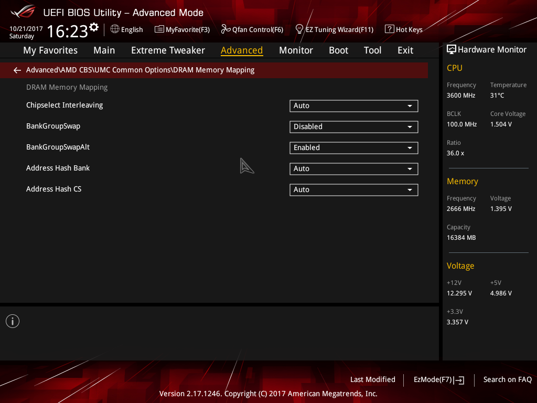Click the Core Voltage value 1.504 V
Image resolution: width=537 pixels, height=403 pixels.
coord(501,124)
